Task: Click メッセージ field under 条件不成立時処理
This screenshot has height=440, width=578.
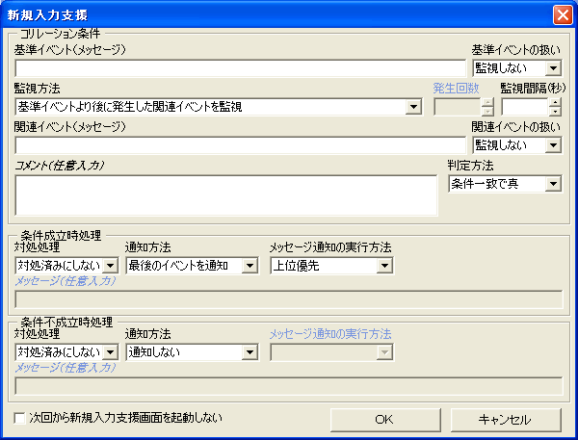Action: point(289,386)
